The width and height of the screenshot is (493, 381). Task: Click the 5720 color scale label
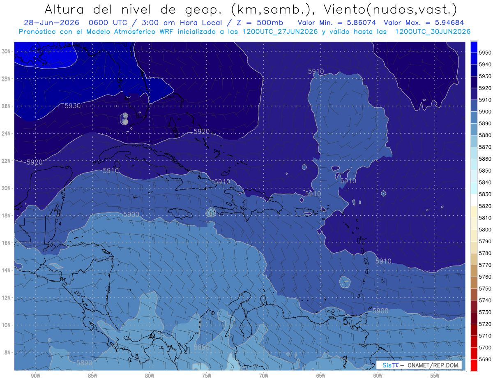[486, 324]
